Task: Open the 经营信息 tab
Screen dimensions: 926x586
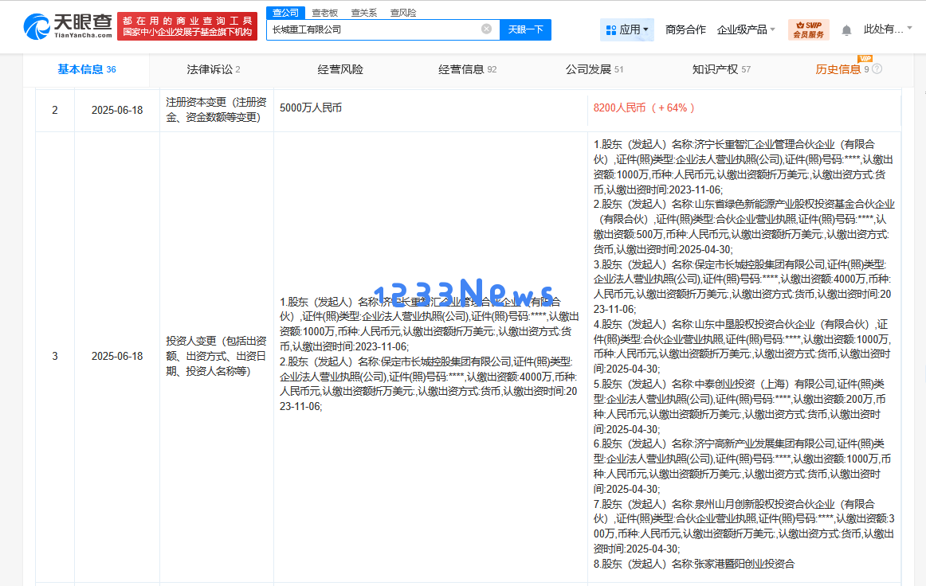Action: click(x=467, y=69)
